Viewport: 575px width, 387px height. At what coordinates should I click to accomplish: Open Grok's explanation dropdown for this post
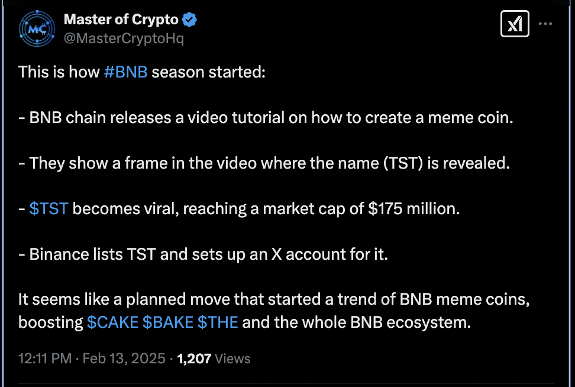[x=514, y=24]
